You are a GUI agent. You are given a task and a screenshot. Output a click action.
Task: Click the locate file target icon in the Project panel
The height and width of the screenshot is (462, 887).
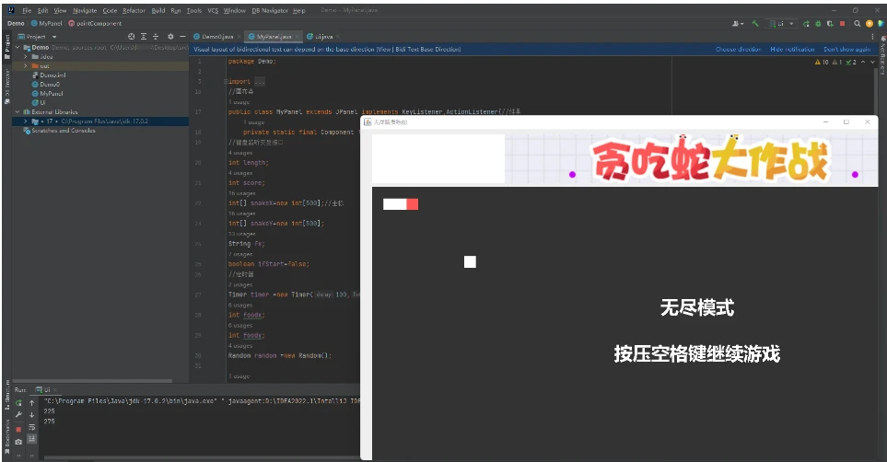click(x=131, y=36)
